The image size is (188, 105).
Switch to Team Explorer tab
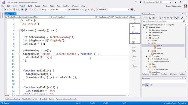(155, 74)
